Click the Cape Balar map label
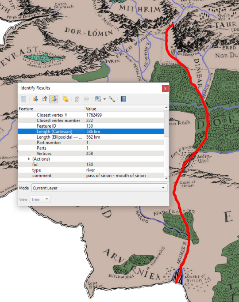The image size is (239, 302). [x=95, y=285]
